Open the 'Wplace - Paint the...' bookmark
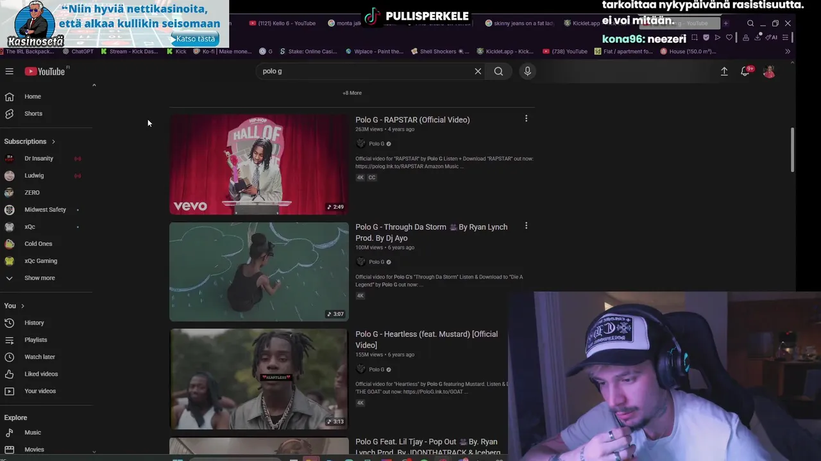Image resolution: width=821 pixels, height=461 pixels. tap(375, 51)
